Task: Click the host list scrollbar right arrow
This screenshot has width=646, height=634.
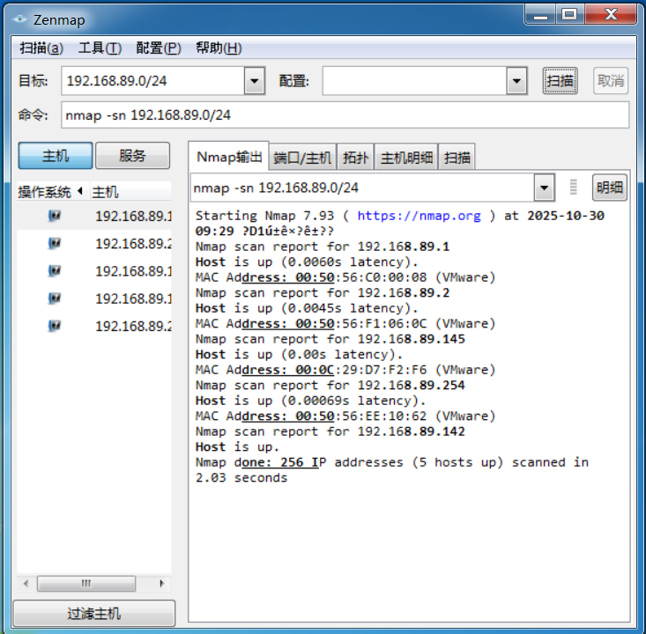Action: 161,583
